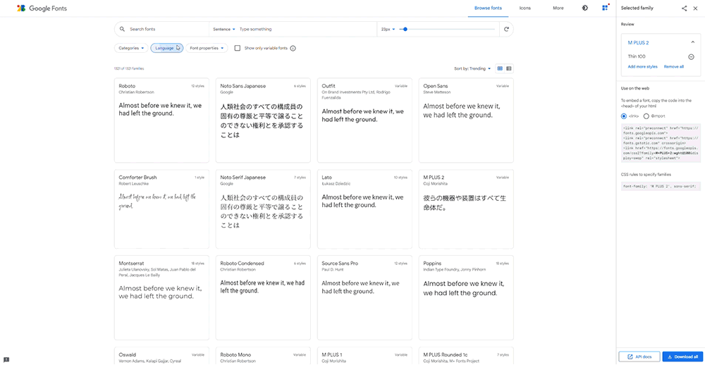Open the More menu
The image size is (705, 365).
click(558, 8)
